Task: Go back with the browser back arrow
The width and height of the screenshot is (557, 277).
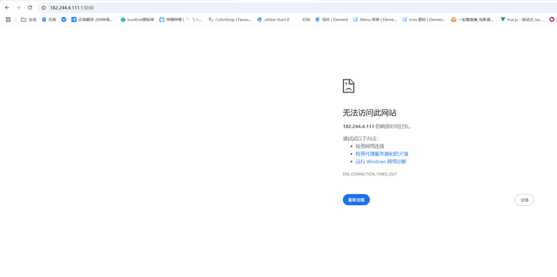Action: (x=7, y=7)
